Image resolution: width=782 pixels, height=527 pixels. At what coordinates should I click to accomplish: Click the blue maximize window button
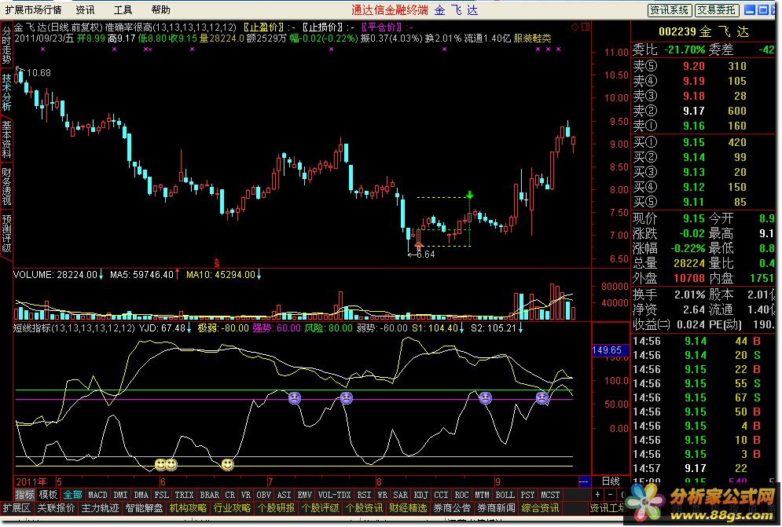(762, 9)
